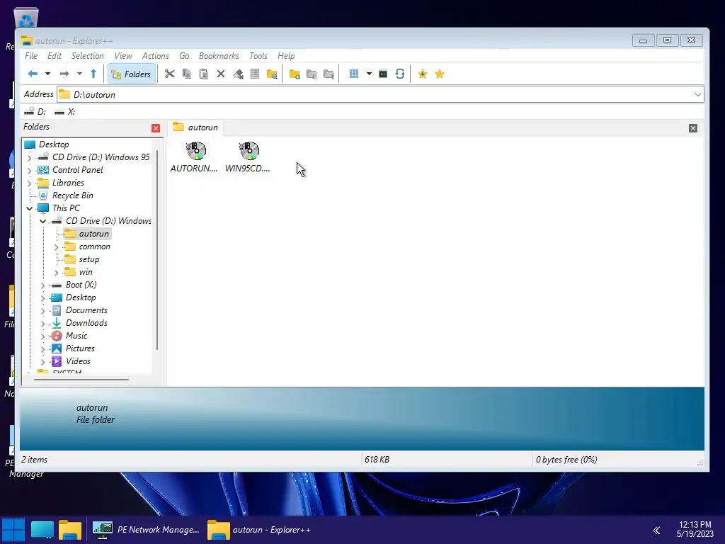Open the Views dropdown arrow
The image size is (725, 544).
click(369, 74)
